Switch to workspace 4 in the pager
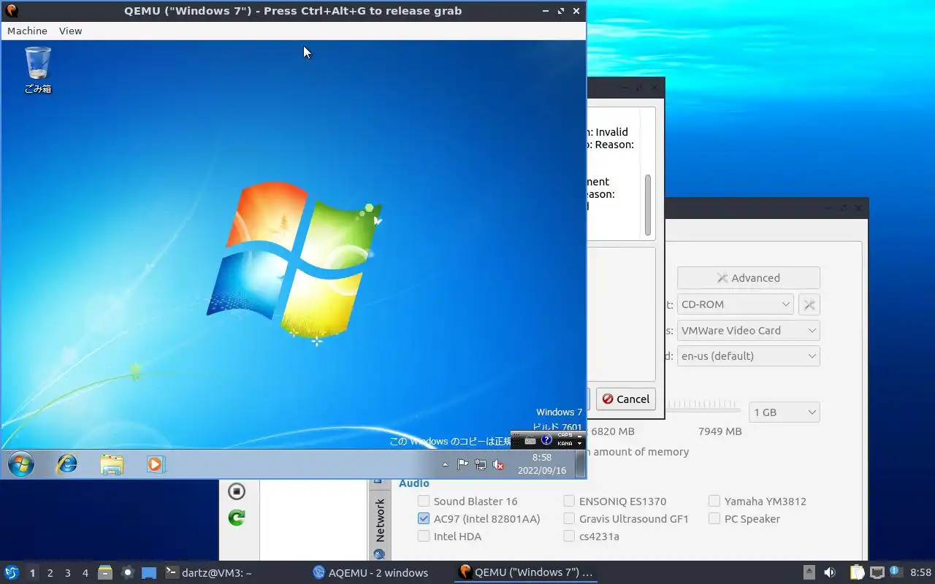 click(x=85, y=573)
